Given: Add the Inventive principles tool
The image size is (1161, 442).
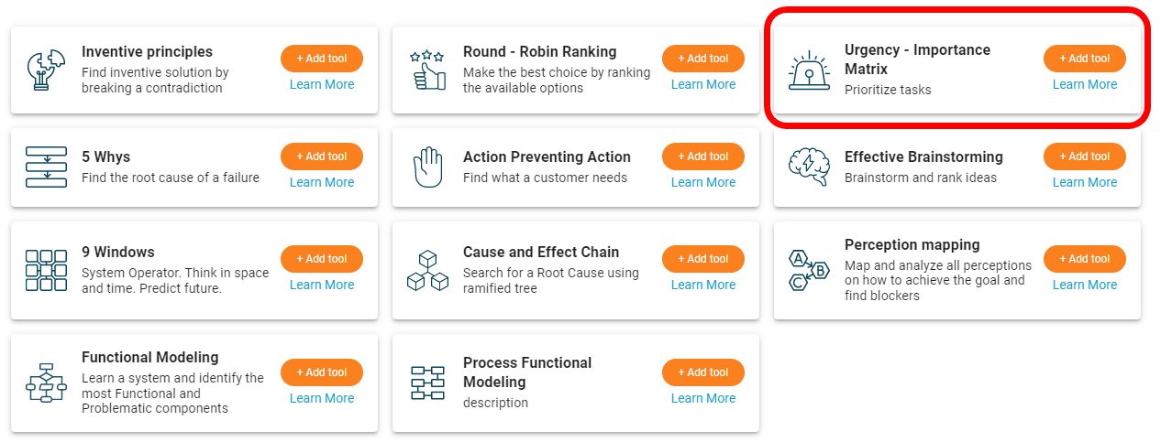Looking at the screenshot, I should pyautogui.click(x=322, y=59).
